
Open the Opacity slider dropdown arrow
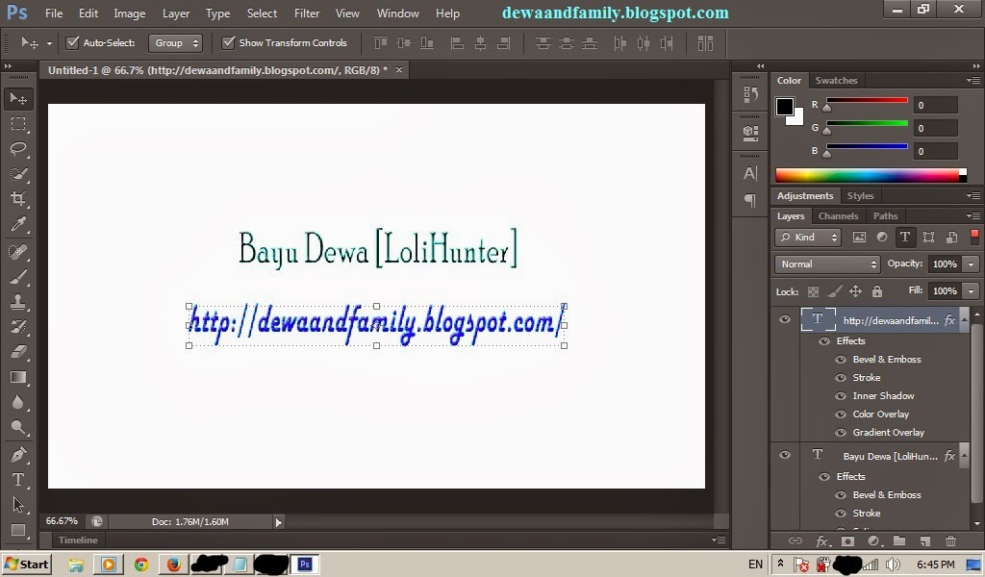click(x=972, y=264)
